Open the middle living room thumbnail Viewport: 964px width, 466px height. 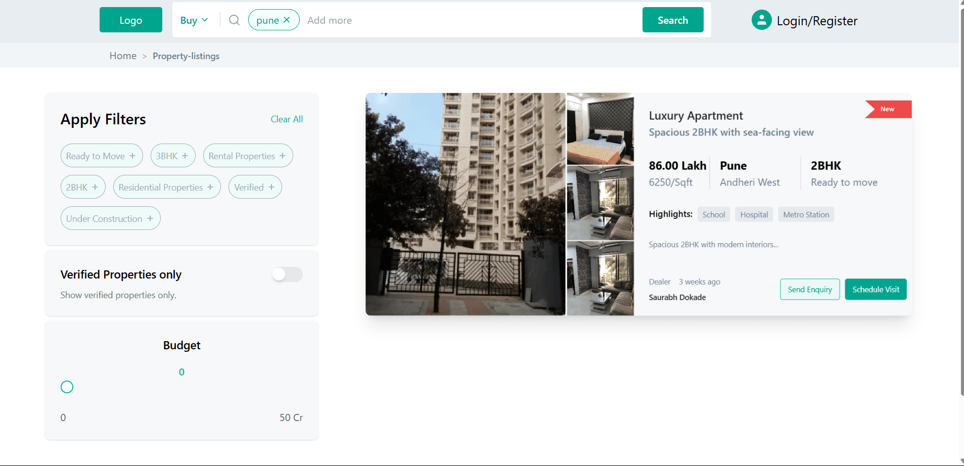600,203
